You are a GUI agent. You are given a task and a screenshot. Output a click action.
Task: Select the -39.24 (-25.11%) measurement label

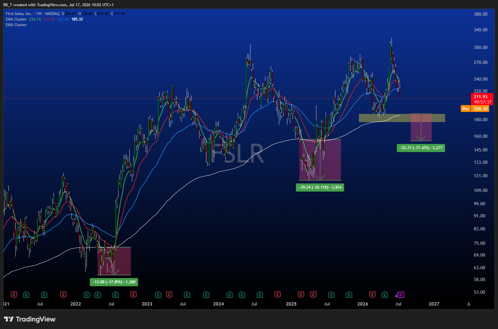(320, 187)
